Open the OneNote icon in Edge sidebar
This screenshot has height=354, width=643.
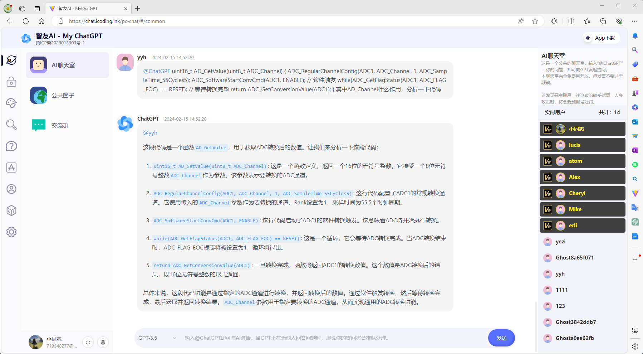635,150
